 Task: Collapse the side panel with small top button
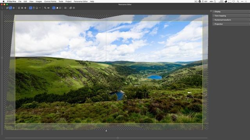(211, 11)
